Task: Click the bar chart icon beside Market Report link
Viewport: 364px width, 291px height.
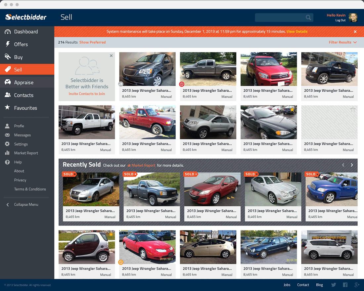Action: 129,165
